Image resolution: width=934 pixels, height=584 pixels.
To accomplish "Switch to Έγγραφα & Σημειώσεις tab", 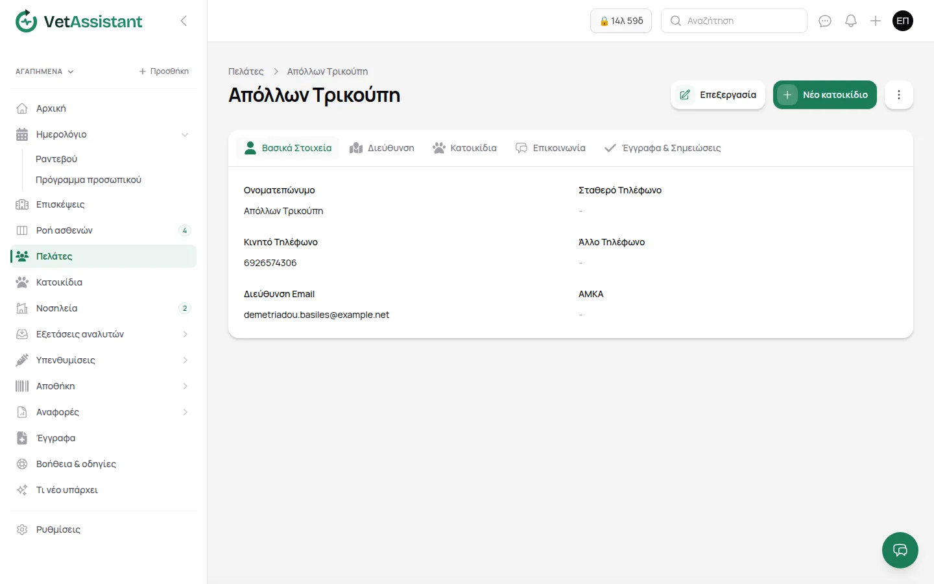I will [x=662, y=148].
